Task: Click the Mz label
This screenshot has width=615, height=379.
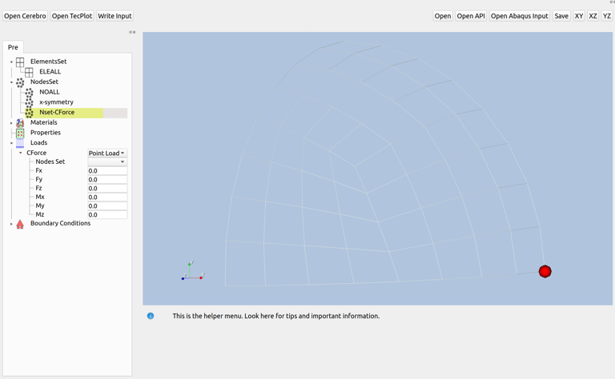Action: [x=39, y=214]
